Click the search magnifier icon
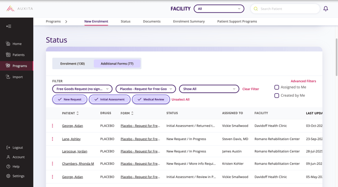Viewport: 338px width, 187px height. pyautogui.click(x=256, y=9)
